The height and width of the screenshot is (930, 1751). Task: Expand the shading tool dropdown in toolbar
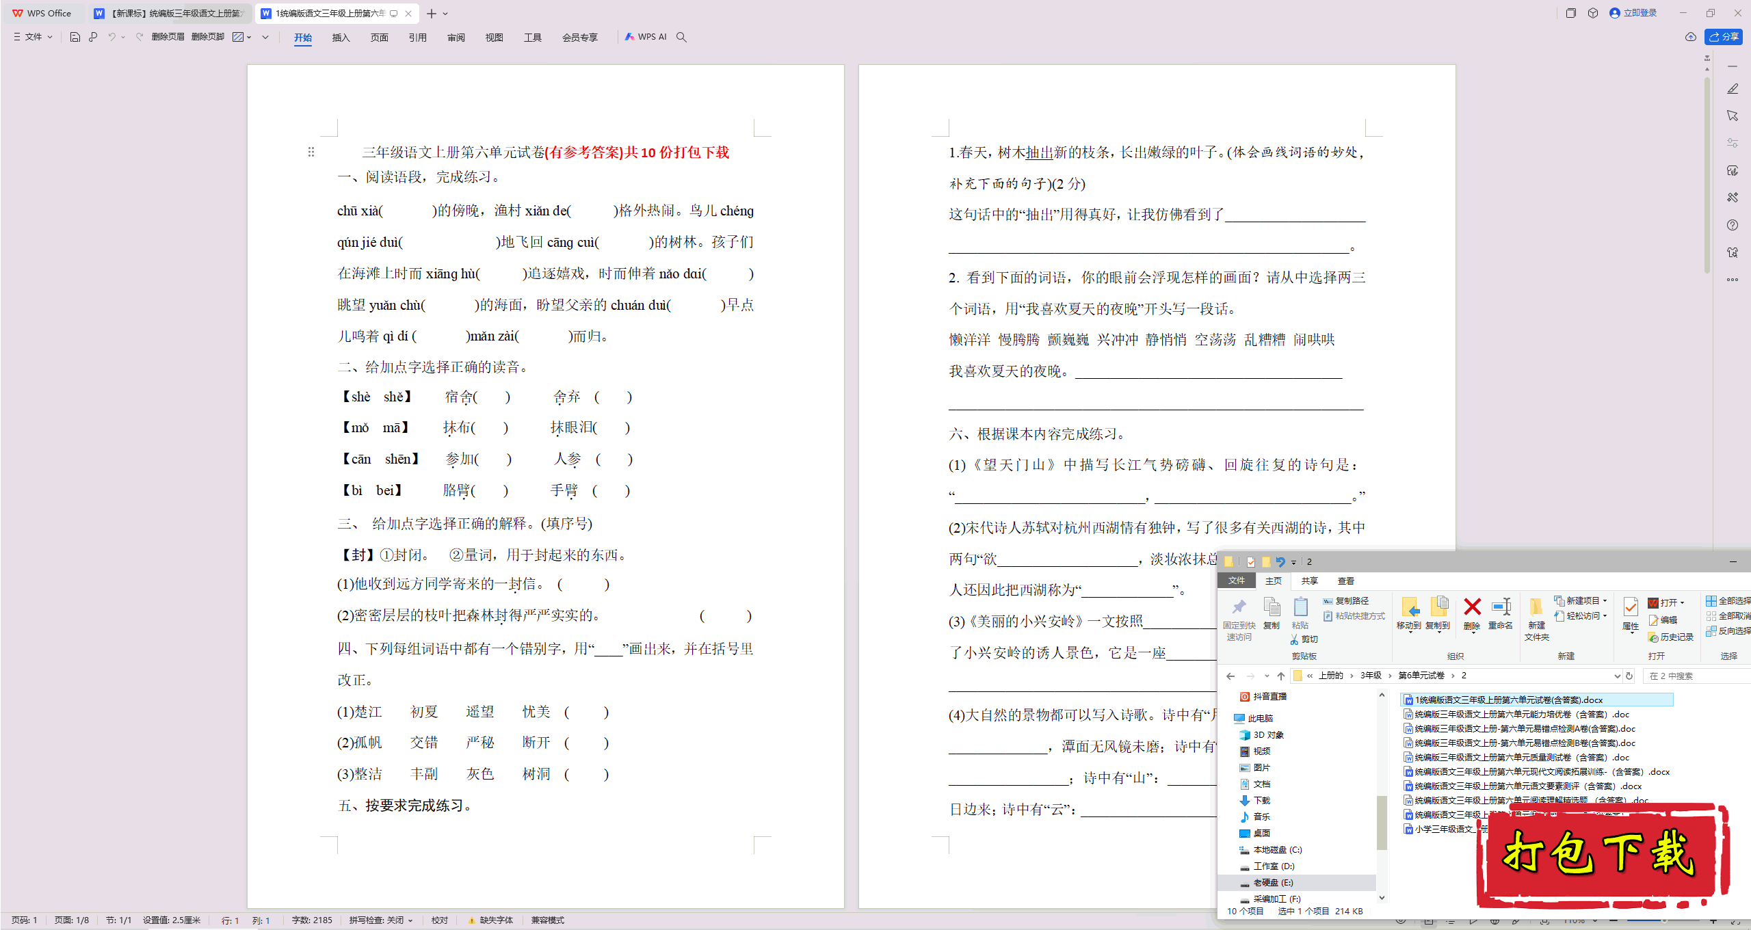point(250,37)
